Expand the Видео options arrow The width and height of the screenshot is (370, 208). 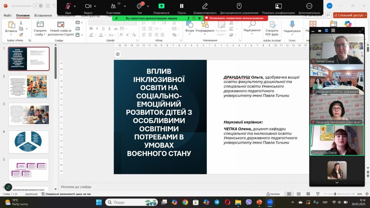[x=95, y=6]
